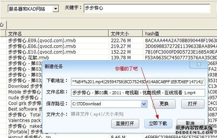This screenshot has width=217, height=138.
Task: Expand the 保存路径 dropdown arrow
Action: pos(144,104)
